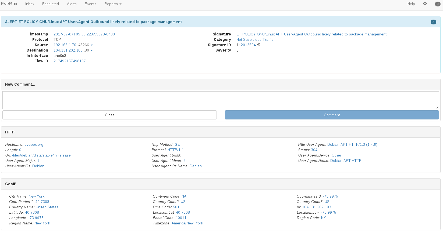This screenshot has width=443, height=233.
Task: Click User Agent Minor value 3
Action: 185,161
